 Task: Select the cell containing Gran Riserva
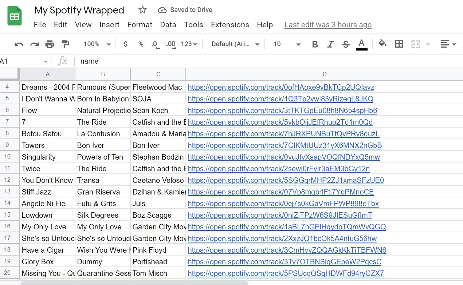tap(103, 192)
